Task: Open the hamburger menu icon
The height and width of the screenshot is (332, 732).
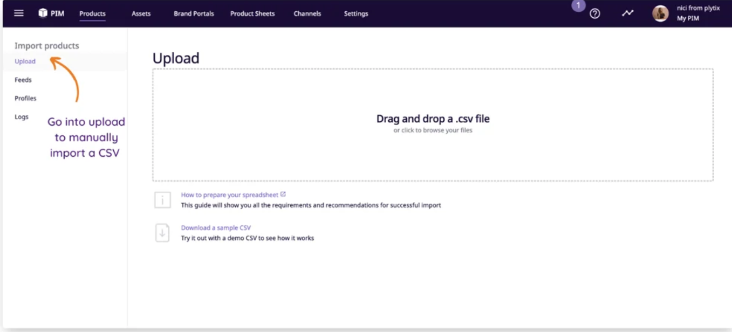Action: [x=19, y=13]
